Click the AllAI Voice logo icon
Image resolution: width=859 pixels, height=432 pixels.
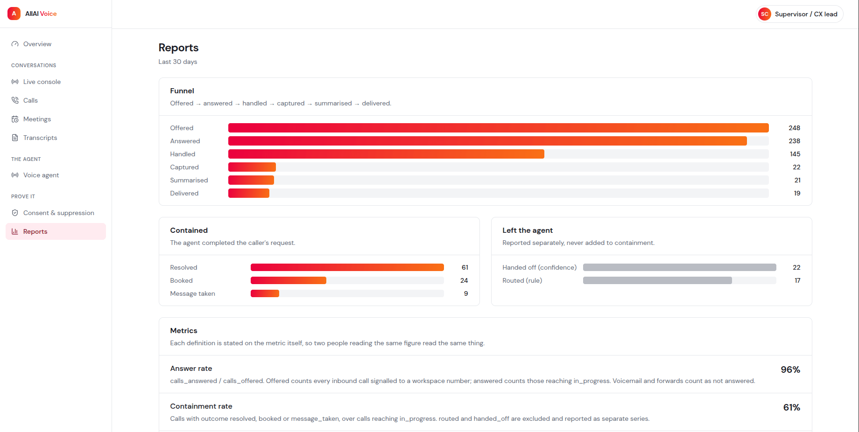click(14, 14)
